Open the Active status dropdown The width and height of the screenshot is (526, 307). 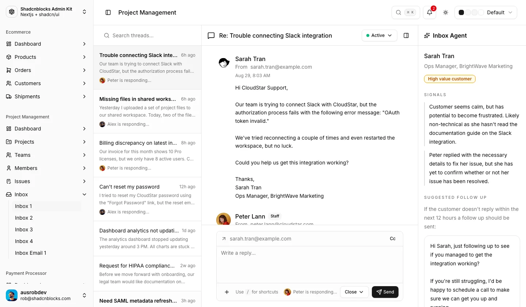tap(379, 35)
